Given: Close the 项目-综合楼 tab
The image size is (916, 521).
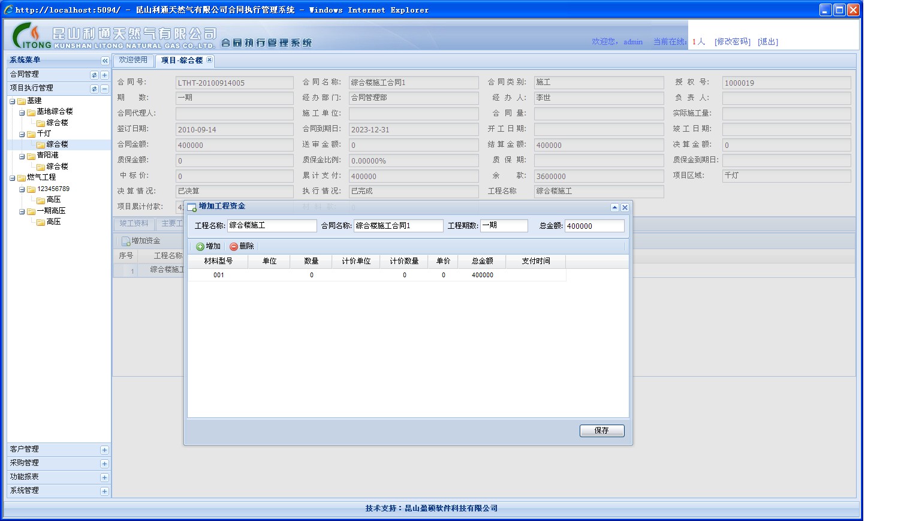Looking at the screenshot, I should tap(209, 60).
